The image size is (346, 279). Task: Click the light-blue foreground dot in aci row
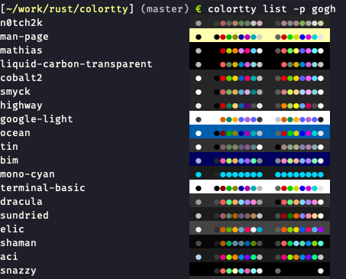coord(199,257)
